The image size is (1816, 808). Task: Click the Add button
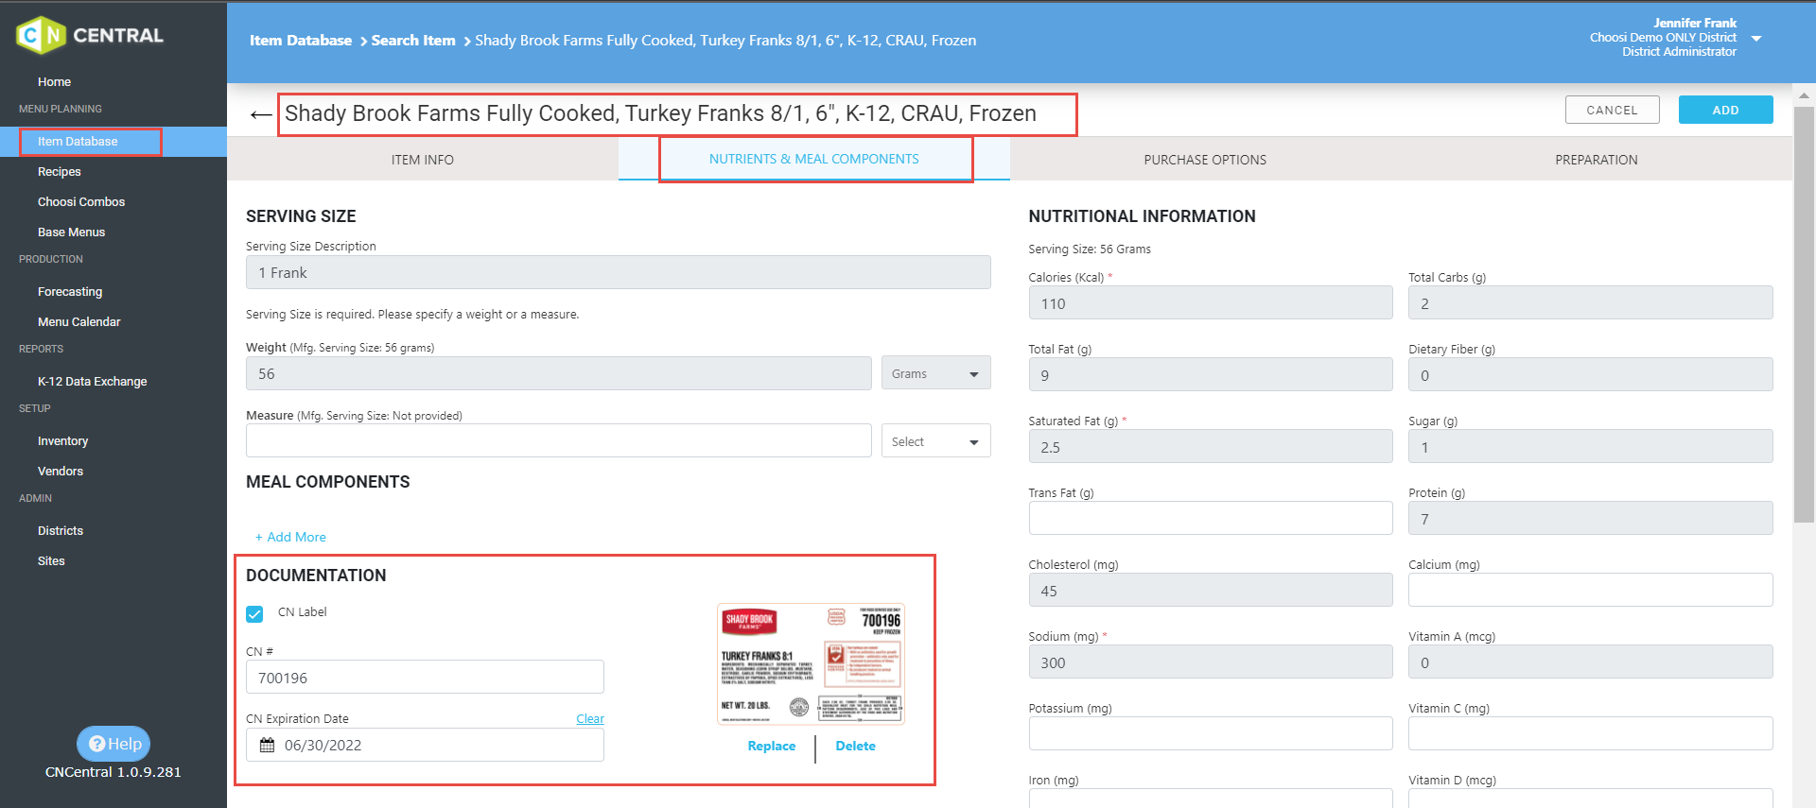coord(1725,110)
